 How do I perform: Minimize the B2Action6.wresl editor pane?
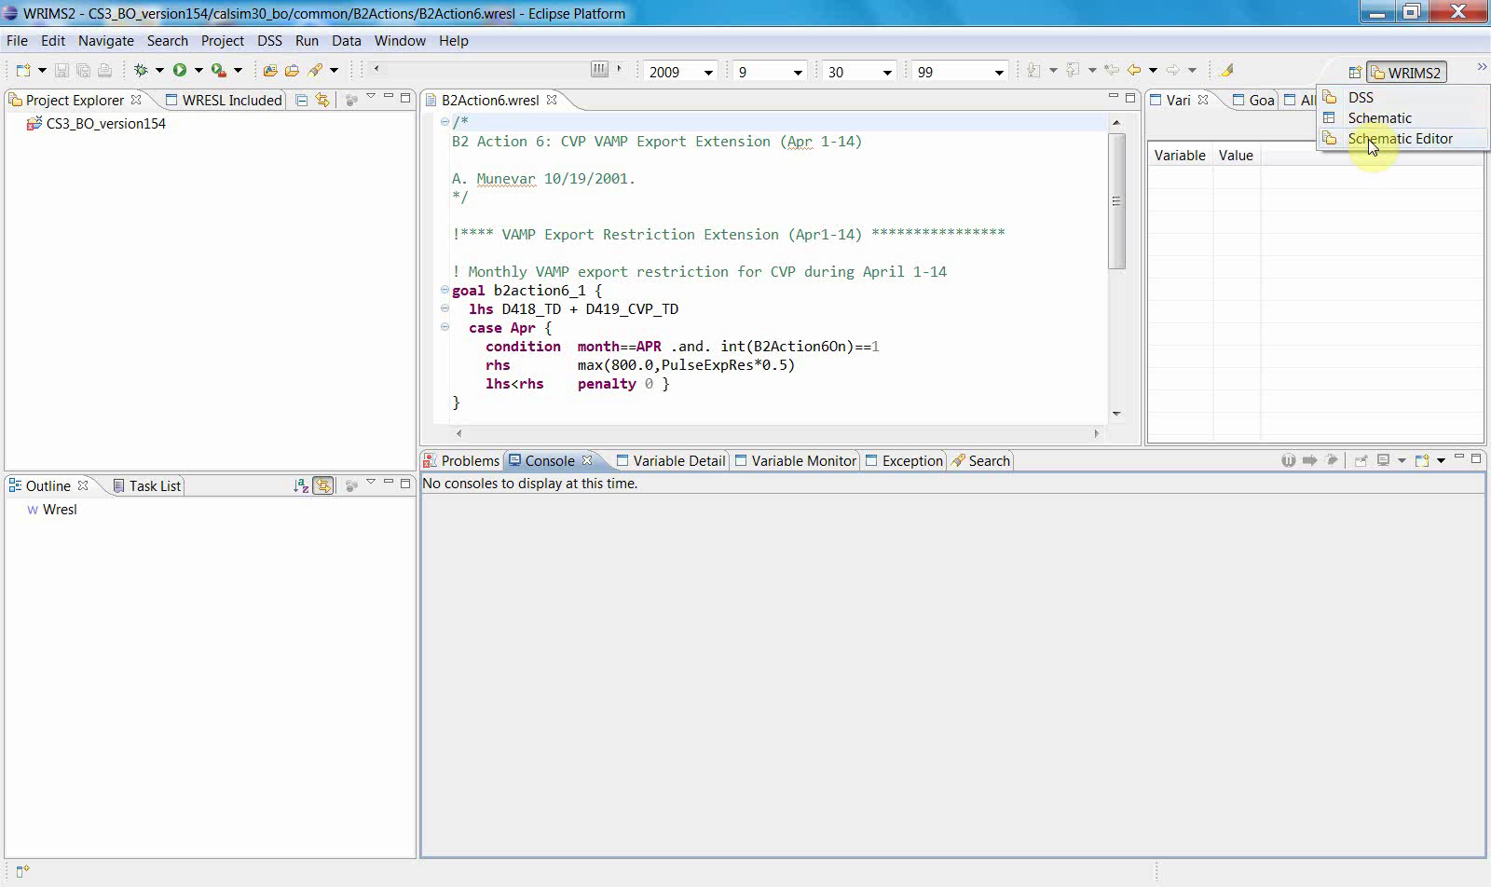pyautogui.click(x=1114, y=97)
